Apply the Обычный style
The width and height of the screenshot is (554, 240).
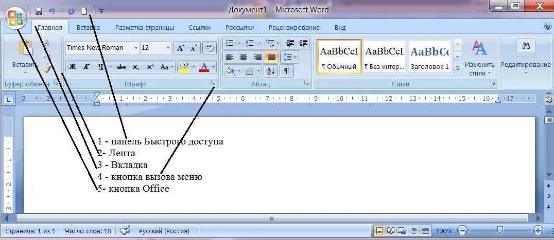[339, 57]
